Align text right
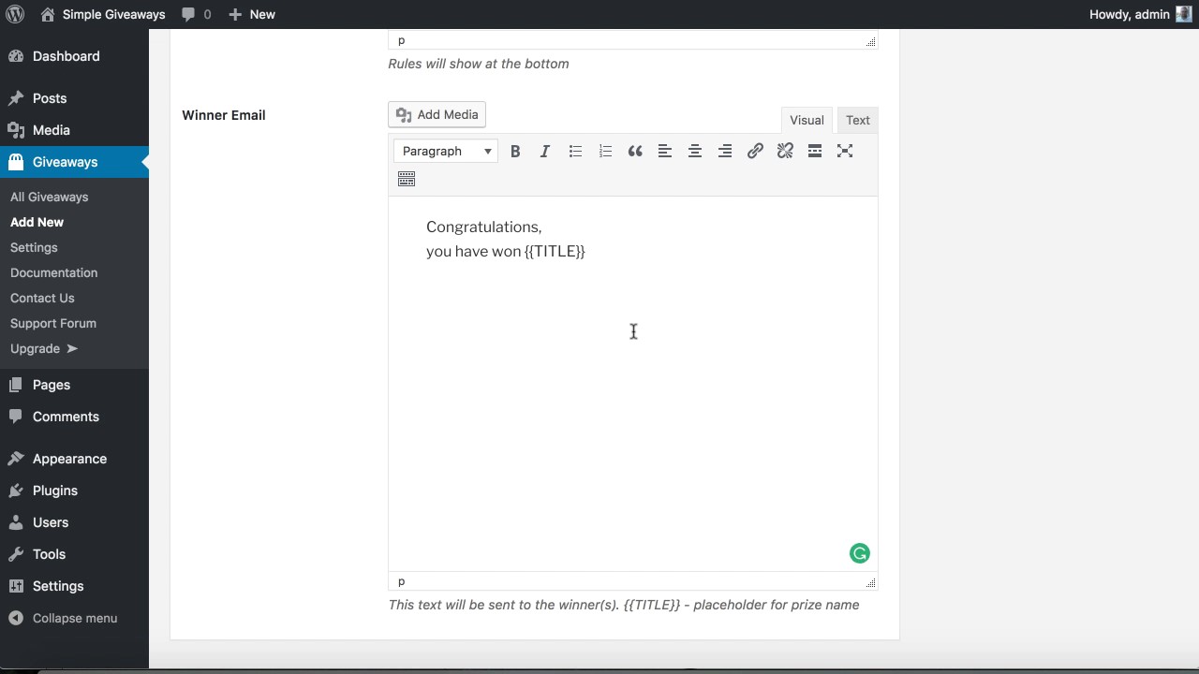 click(x=725, y=151)
